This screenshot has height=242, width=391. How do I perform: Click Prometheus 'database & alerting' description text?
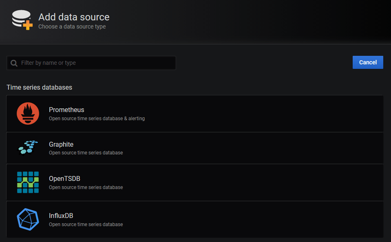click(x=97, y=119)
